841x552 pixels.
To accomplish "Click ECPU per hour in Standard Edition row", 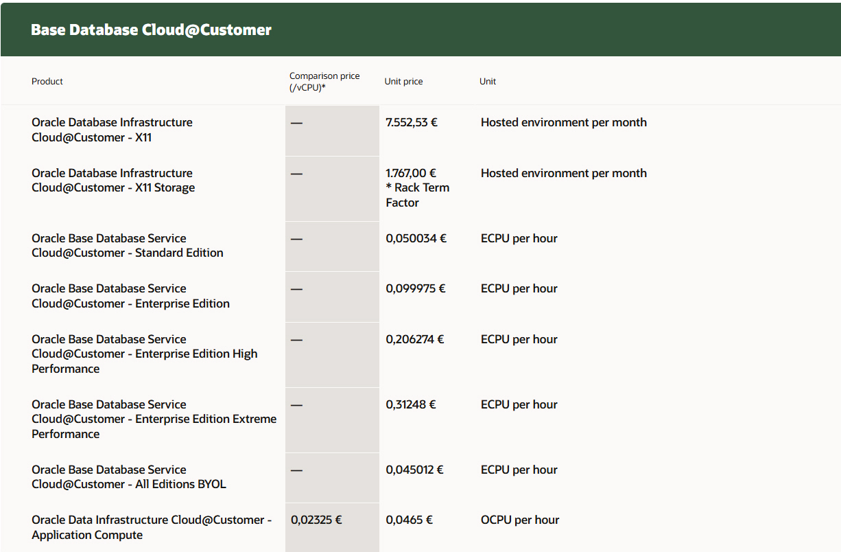I will [x=519, y=238].
